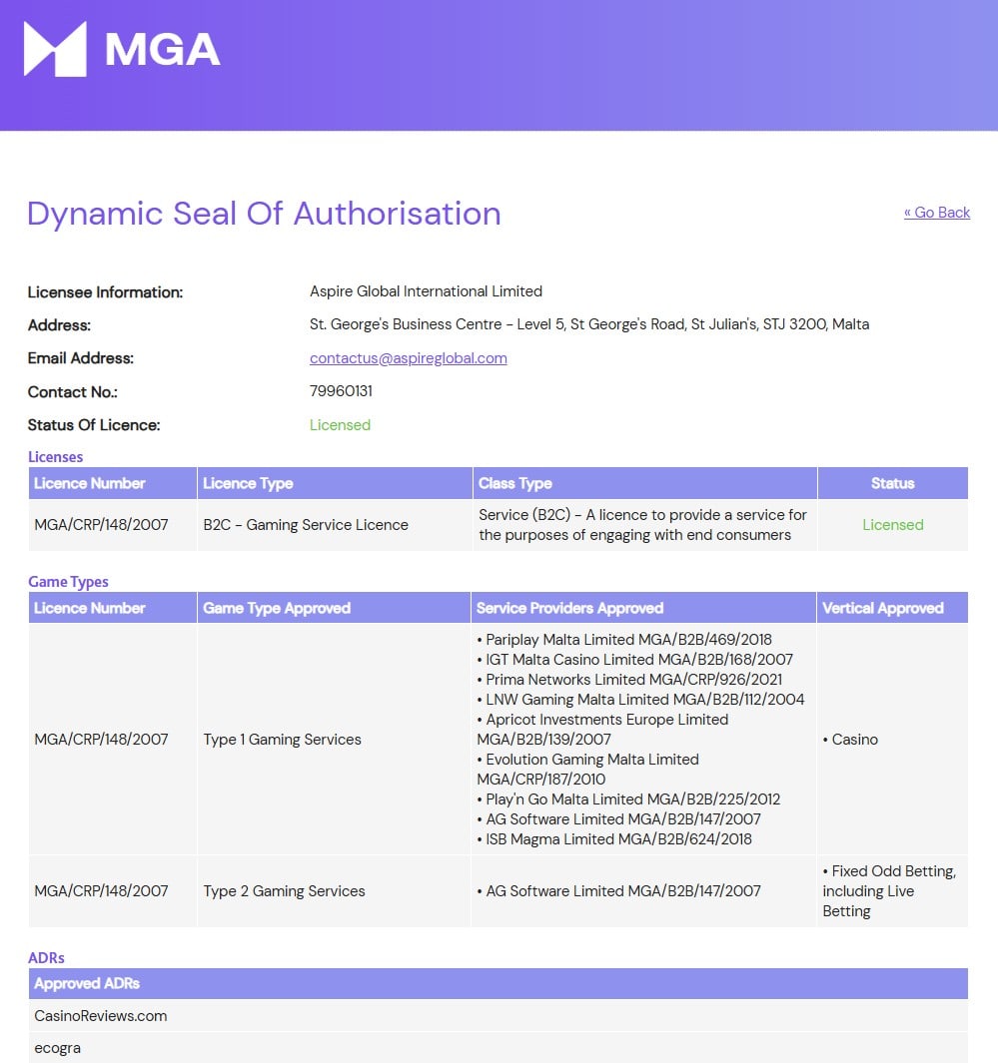Click the B2C – Gaming Service Licence cell
This screenshot has height=1063, width=998.
coord(305,525)
